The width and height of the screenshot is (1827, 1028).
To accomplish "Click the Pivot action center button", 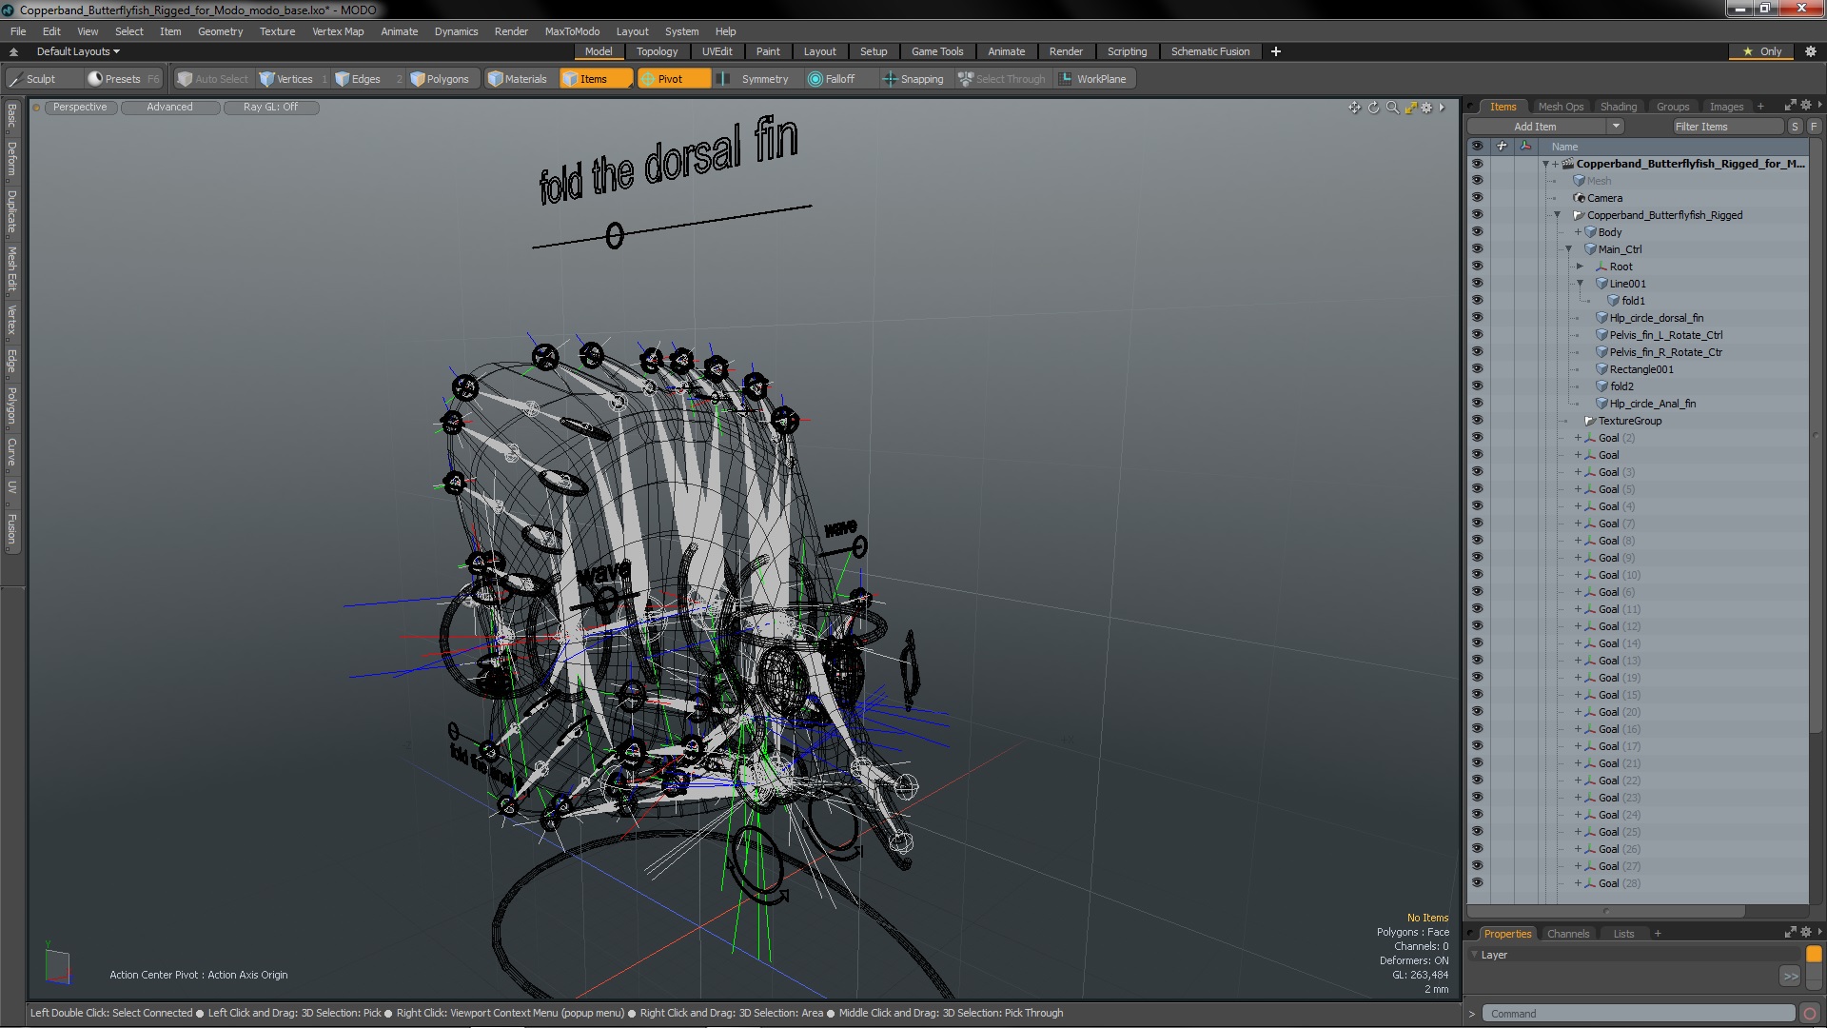I will point(672,79).
